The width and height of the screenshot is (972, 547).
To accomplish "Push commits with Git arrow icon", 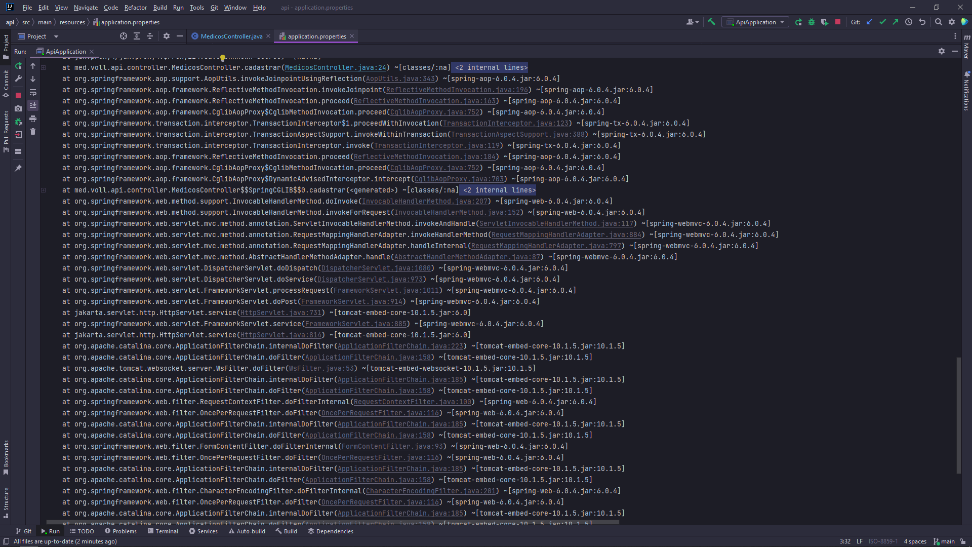I will (x=896, y=22).
